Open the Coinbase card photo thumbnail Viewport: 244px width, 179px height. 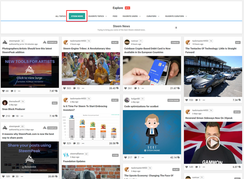coord(152,70)
